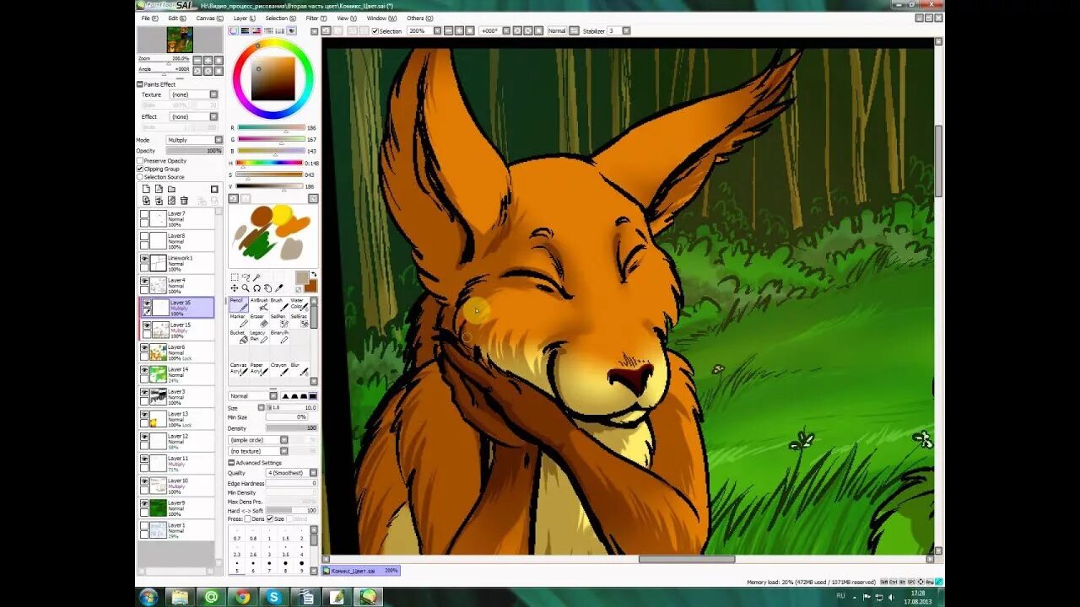Open the Window menu

[x=381, y=19]
